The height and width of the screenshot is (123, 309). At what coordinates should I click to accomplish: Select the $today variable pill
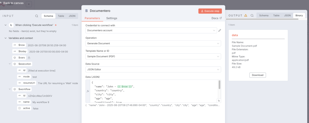coord(20,51)
